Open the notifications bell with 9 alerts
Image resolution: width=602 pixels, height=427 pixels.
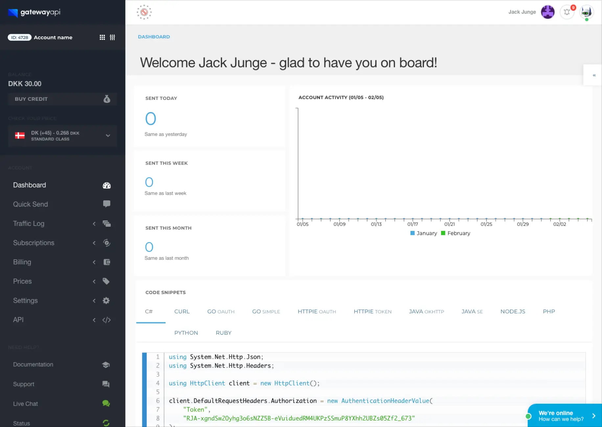(x=567, y=12)
